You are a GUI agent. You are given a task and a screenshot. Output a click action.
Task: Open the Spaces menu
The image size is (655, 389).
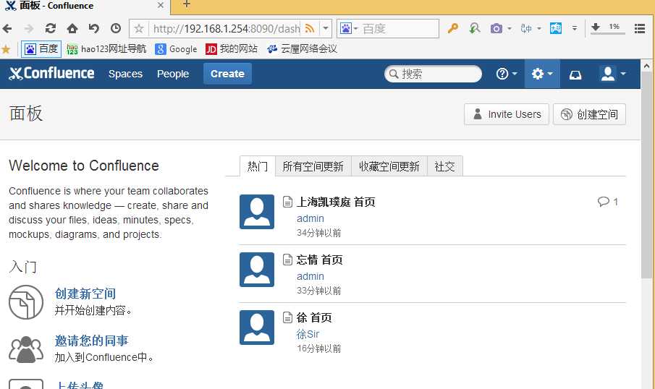[125, 74]
